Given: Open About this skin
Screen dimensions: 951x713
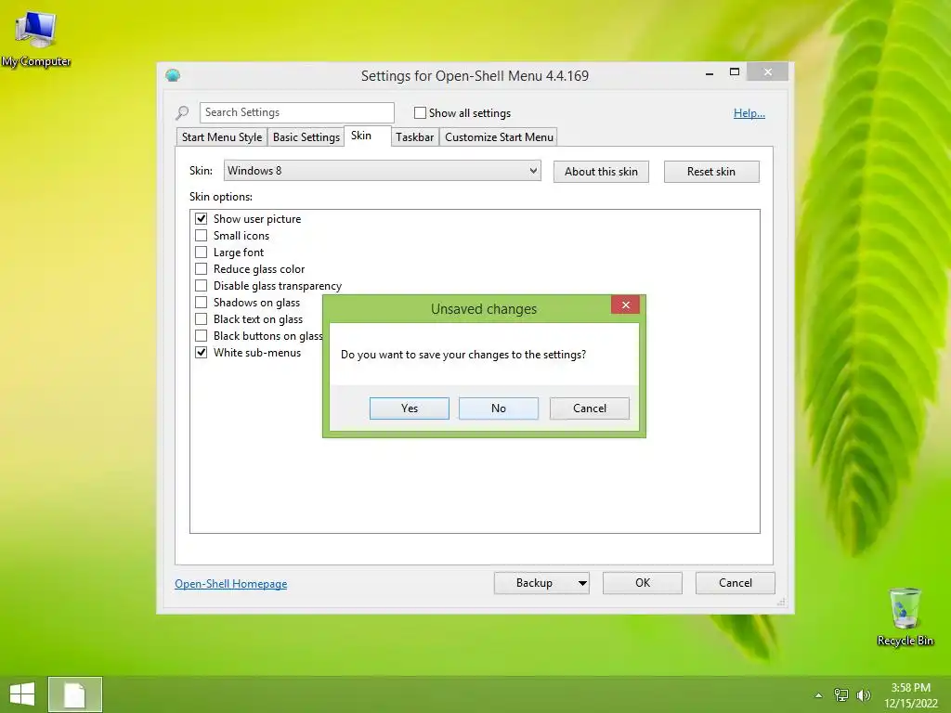Looking at the screenshot, I should click(x=601, y=172).
